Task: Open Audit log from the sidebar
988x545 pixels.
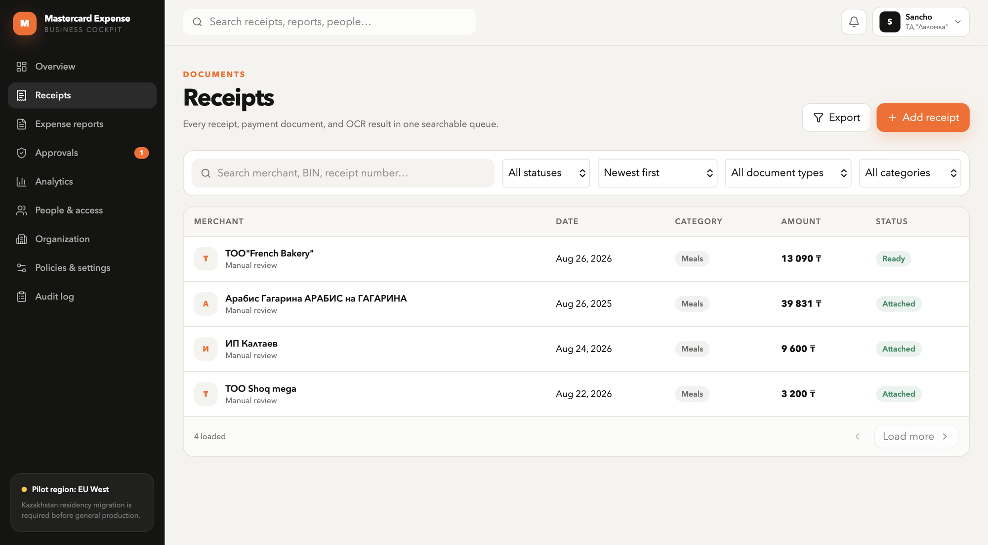Action: pyautogui.click(x=82, y=296)
